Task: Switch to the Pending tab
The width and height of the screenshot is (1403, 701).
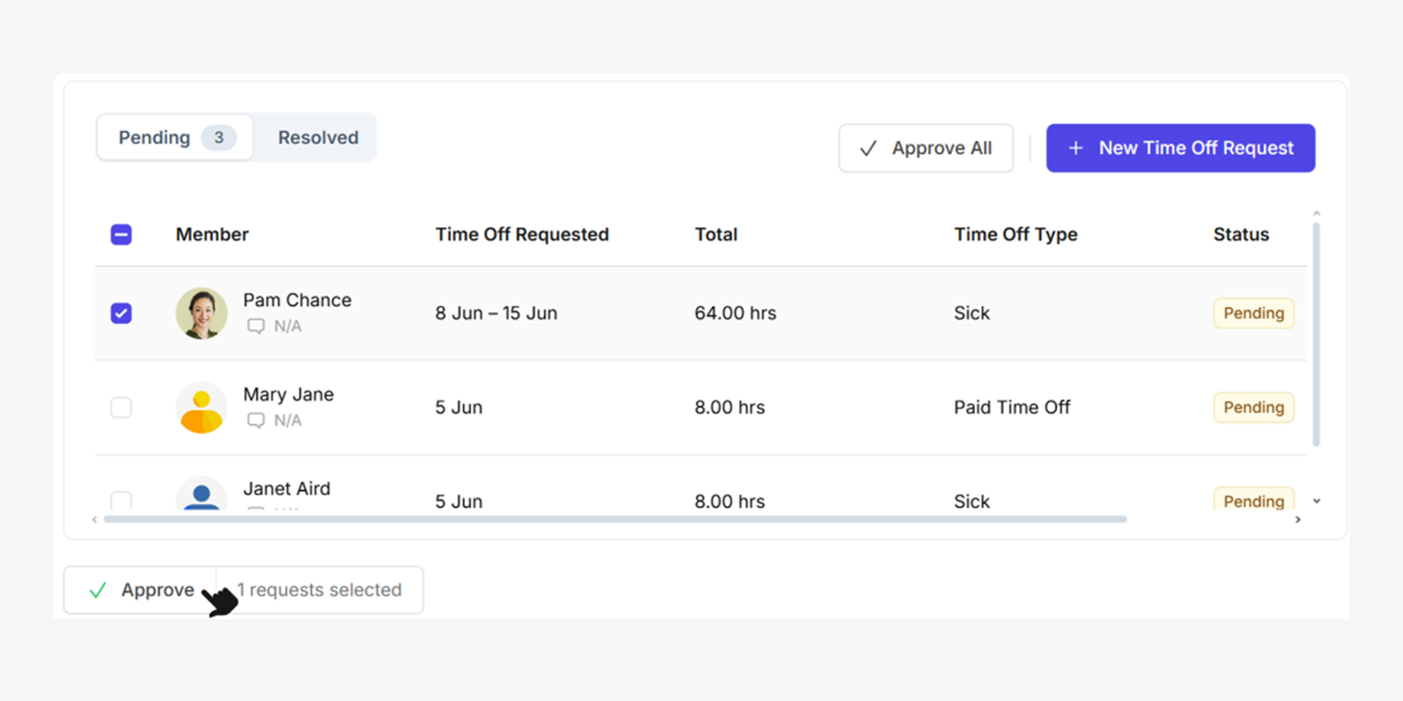Action: tap(175, 137)
